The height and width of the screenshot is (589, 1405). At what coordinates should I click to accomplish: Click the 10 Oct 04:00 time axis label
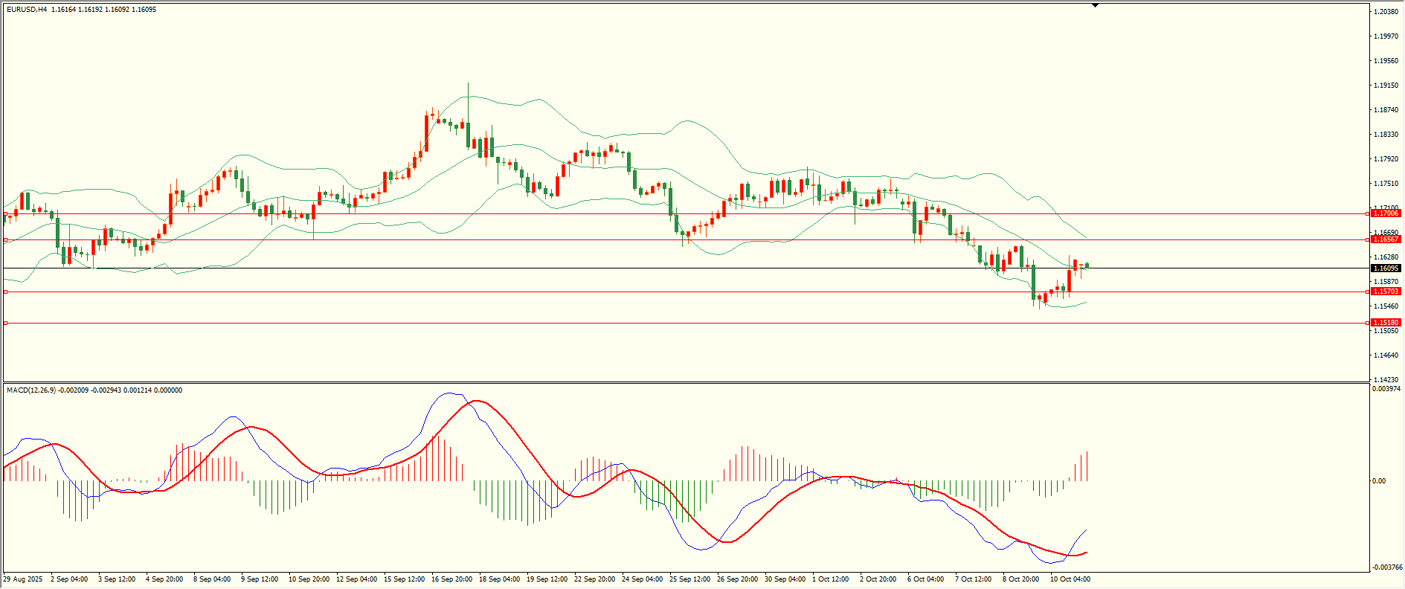1070,579
